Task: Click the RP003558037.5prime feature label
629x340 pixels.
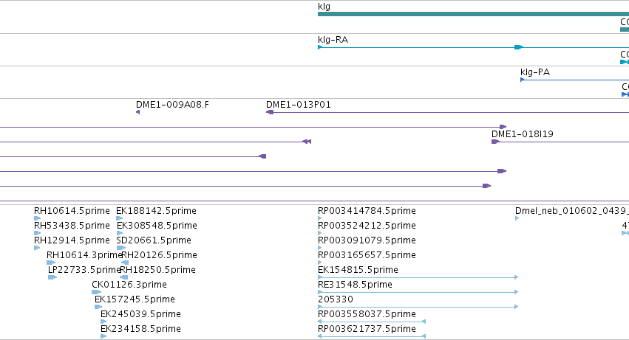Action: (367, 314)
